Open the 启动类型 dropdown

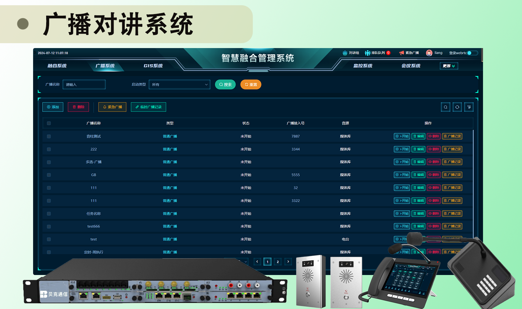pyautogui.click(x=179, y=85)
